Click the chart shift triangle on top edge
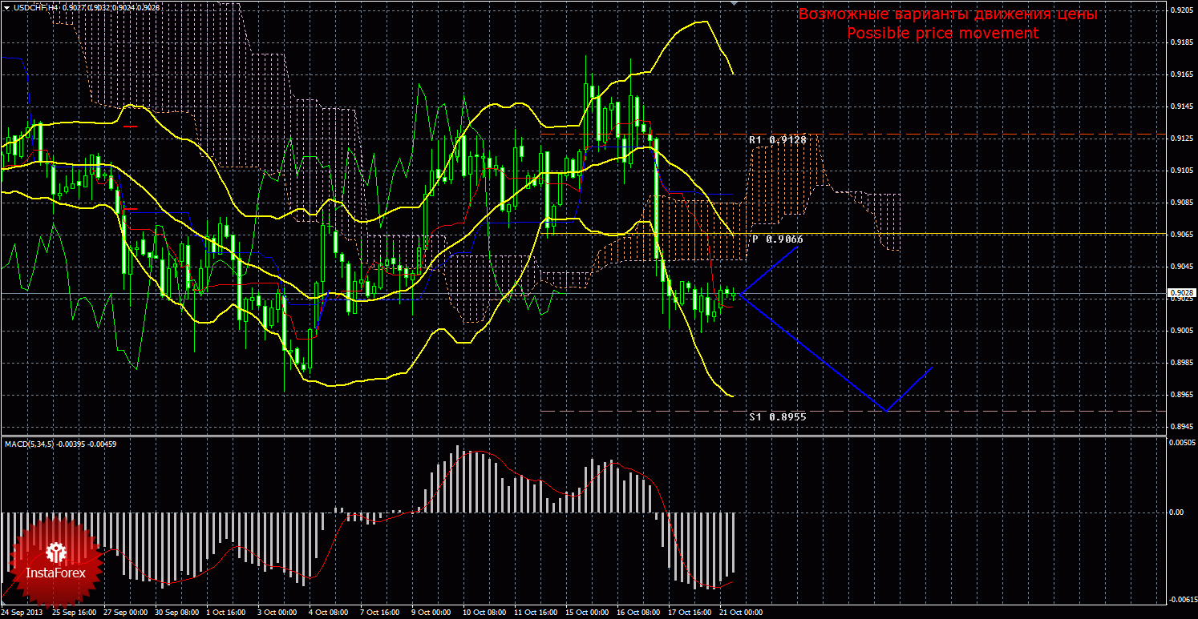The width and height of the screenshot is (1198, 619). pos(734,4)
